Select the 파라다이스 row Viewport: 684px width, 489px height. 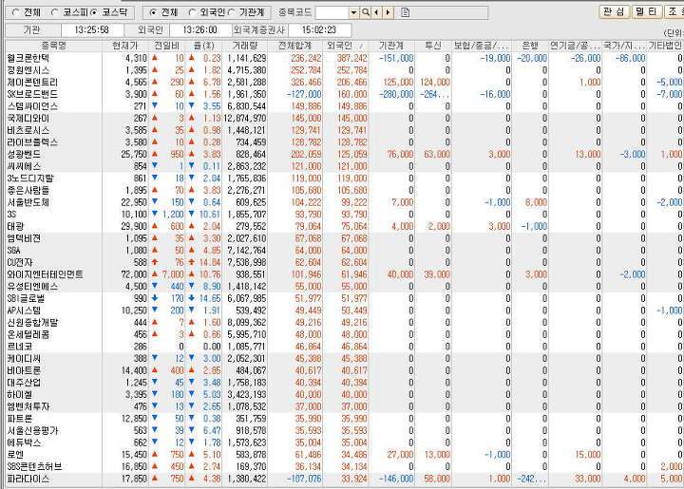[x=345, y=479]
